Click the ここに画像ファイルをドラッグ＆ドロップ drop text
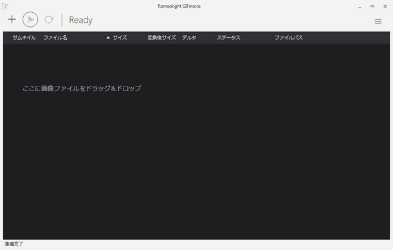 [82, 88]
